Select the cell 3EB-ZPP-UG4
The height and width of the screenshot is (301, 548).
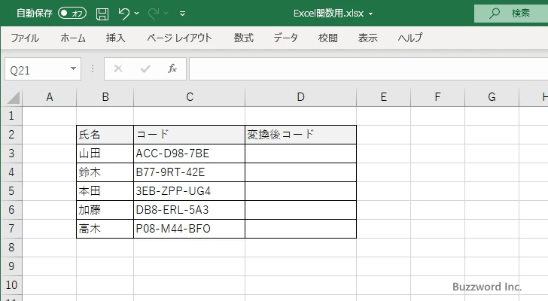pos(189,191)
